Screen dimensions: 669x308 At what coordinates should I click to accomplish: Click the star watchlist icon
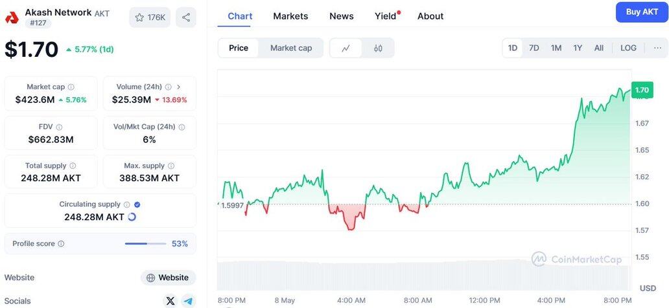point(139,17)
